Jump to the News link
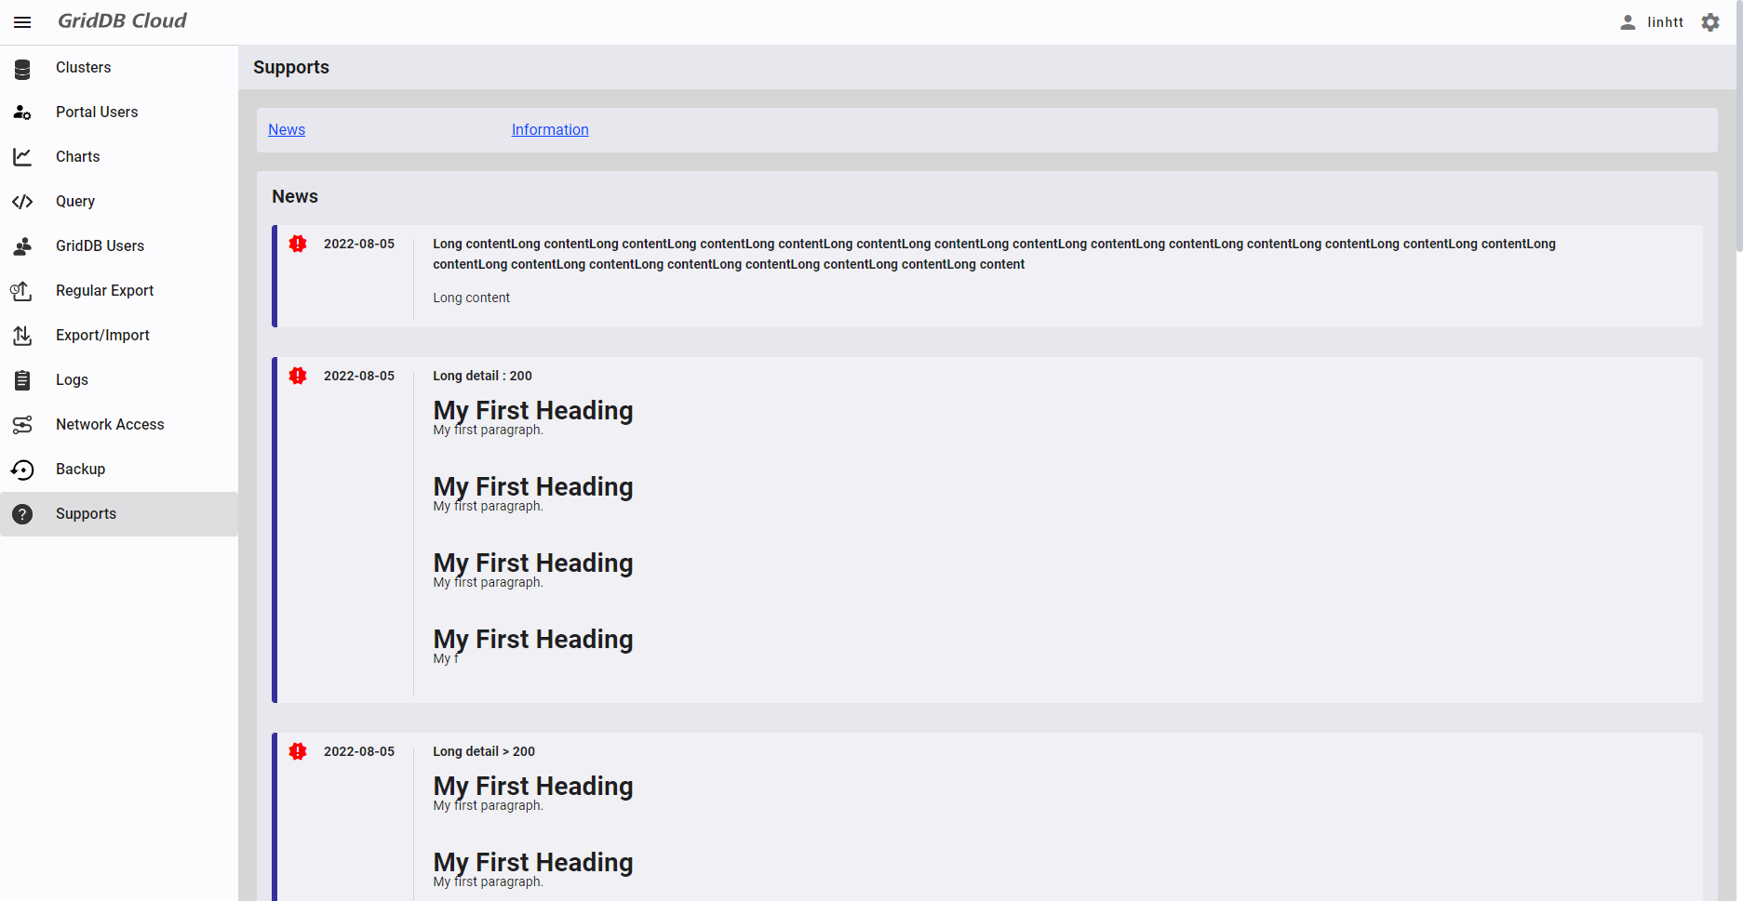Screen dimensions: 1743x901 pyautogui.click(x=287, y=130)
